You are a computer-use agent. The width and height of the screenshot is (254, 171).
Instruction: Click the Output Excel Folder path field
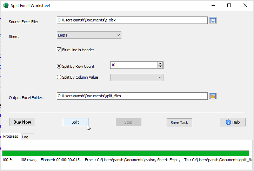point(132,96)
